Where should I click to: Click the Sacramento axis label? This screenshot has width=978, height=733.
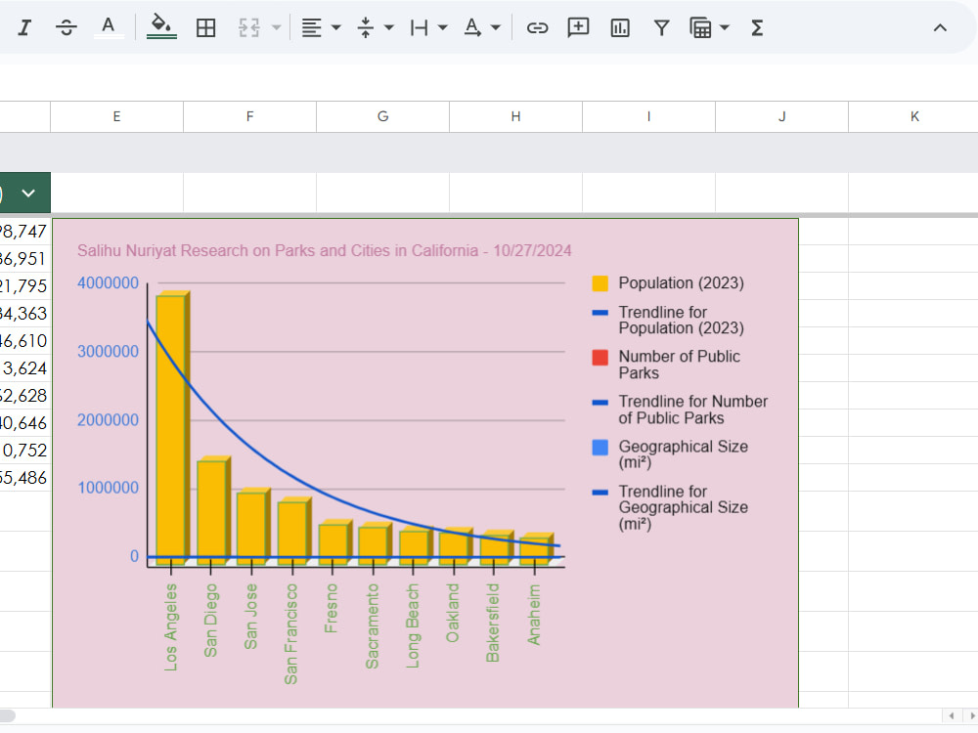pos(373,626)
